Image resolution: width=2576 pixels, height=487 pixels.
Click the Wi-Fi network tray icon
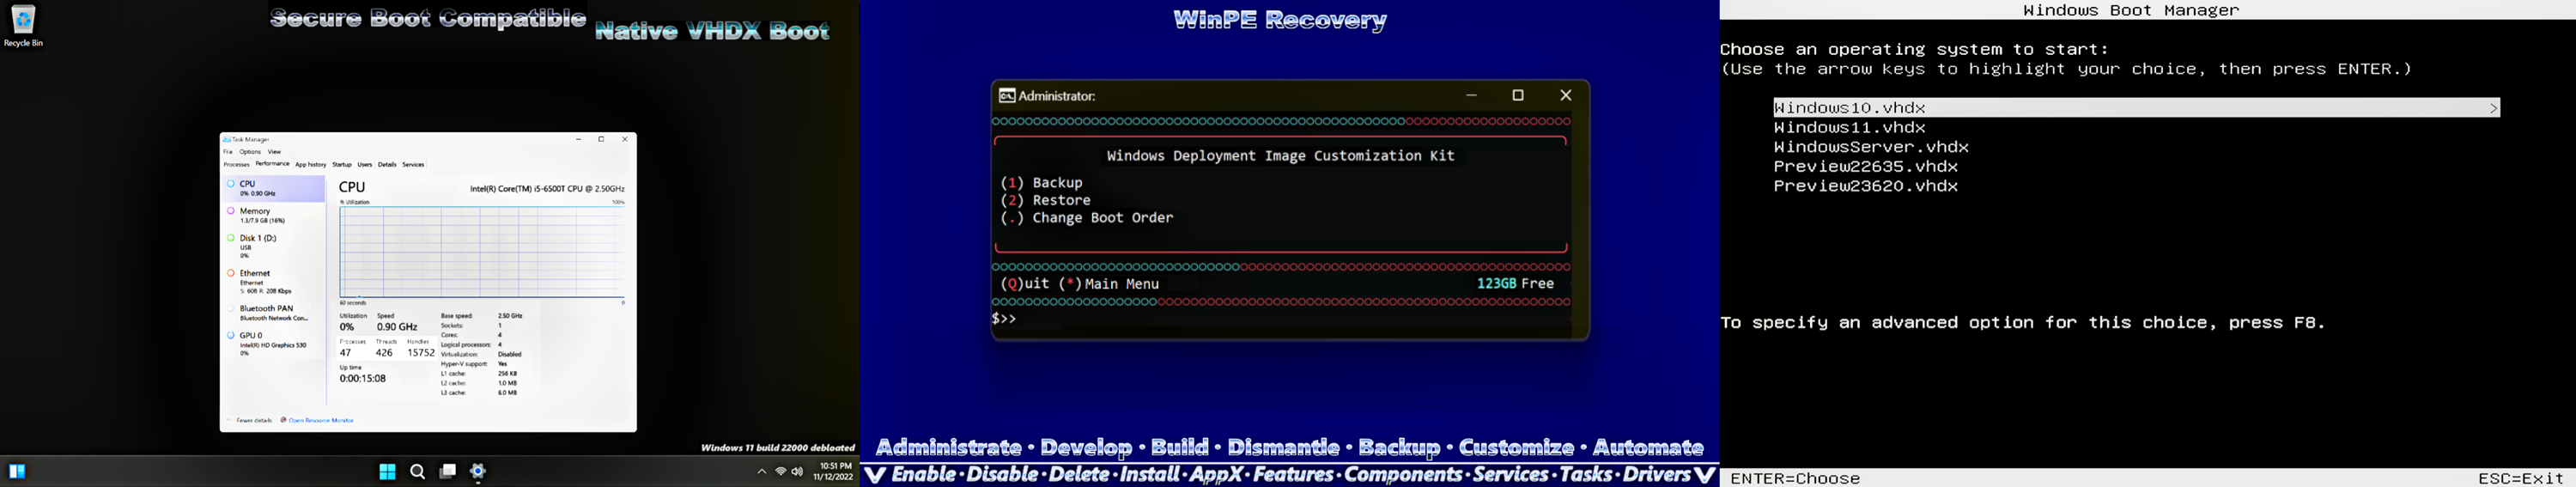coord(781,472)
